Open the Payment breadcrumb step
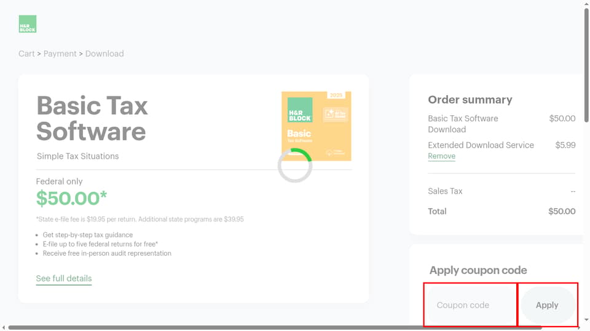Viewport: 590px width, 331px height. point(60,54)
